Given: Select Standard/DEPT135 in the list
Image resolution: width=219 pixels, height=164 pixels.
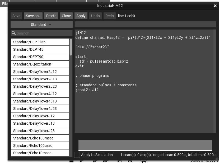Looking at the screenshot, I should [40, 42].
